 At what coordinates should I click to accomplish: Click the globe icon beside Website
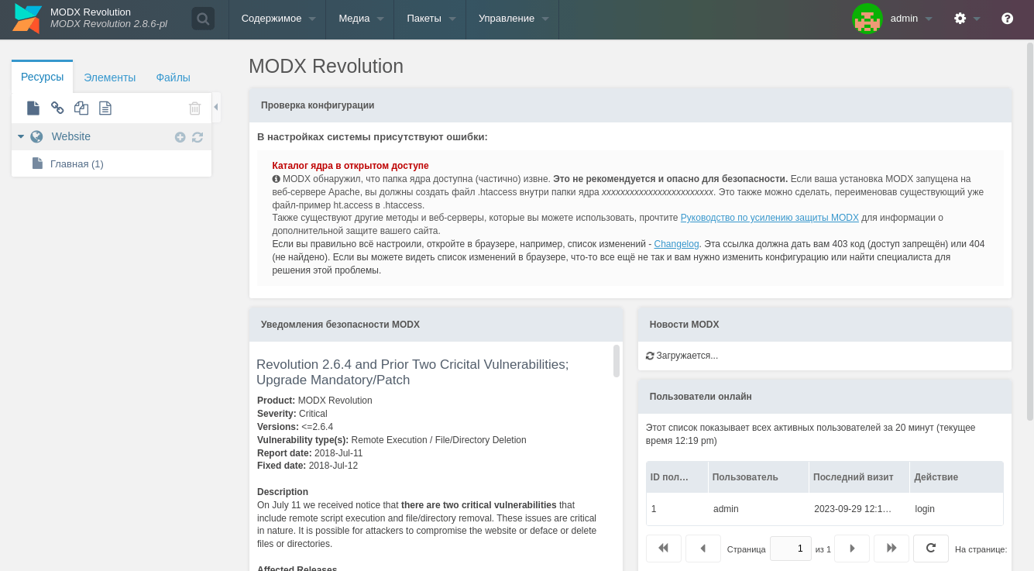[36, 136]
